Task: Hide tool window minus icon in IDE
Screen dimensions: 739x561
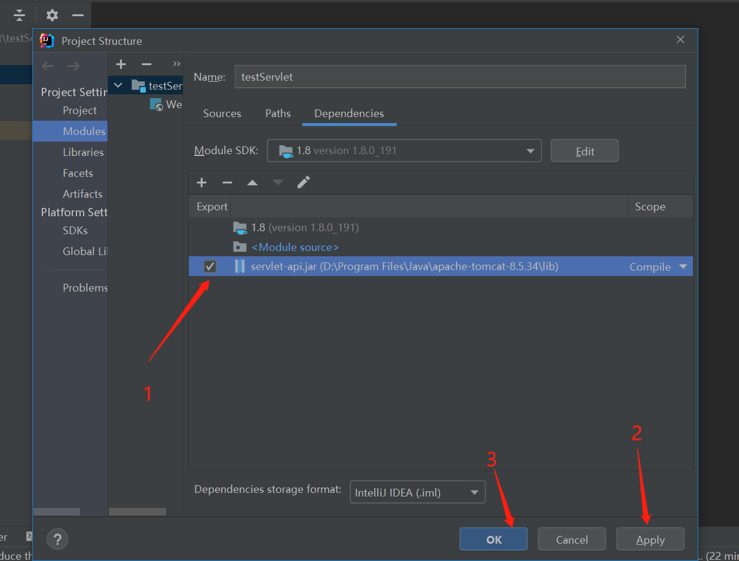Action: pyautogui.click(x=78, y=15)
